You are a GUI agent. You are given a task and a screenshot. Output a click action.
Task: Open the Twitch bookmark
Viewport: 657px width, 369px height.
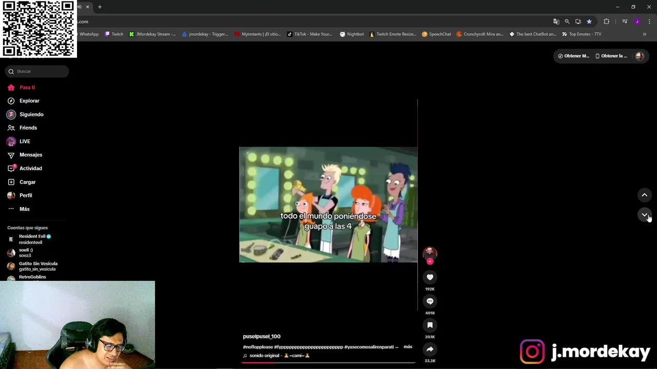(114, 34)
